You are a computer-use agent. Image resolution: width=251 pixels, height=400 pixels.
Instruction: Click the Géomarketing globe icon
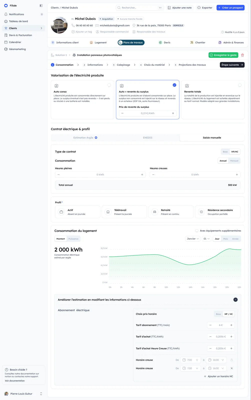(6, 49)
